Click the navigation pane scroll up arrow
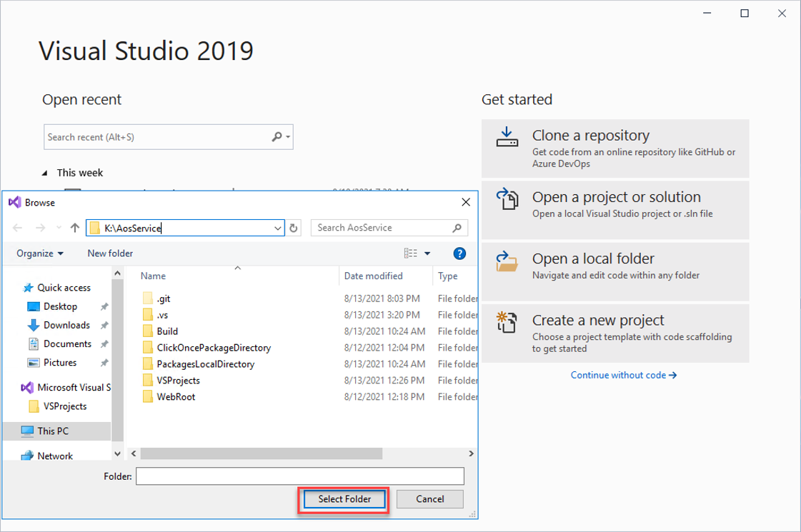Viewport: 801px width, 532px height. point(117,273)
